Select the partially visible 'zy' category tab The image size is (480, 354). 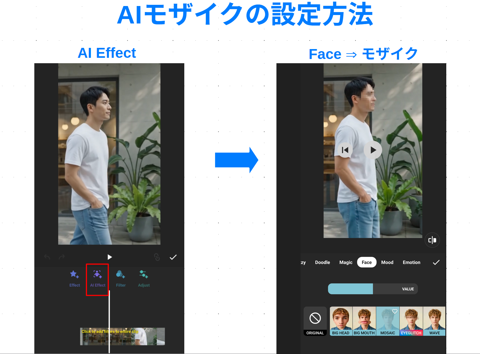303,262
